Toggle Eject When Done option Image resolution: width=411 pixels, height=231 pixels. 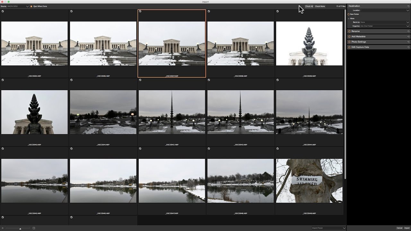(31, 6)
